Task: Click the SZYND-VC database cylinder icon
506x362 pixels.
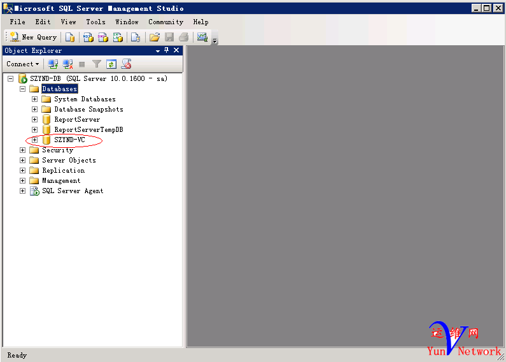Action: click(46, 140)
